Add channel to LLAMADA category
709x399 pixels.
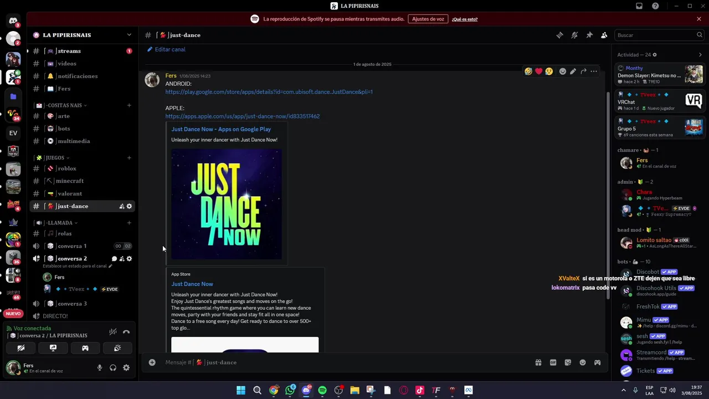coord(129,223)
